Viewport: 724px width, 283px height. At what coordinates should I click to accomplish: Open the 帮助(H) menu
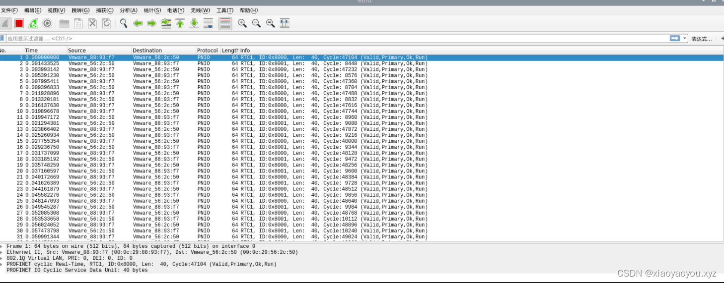tap(249, 10)
